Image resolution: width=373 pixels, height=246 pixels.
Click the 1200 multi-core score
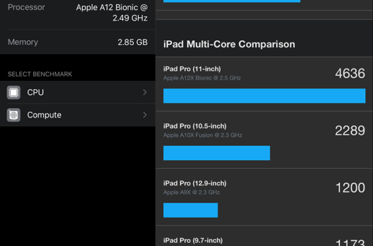click(x=350, y=188)
